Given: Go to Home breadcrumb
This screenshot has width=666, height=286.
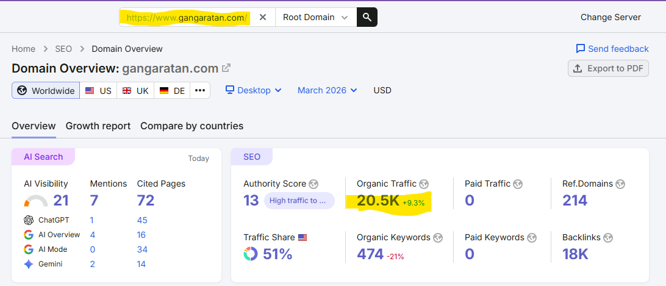Looking at the screenshot, I should coord(23,49).
